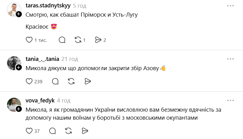Open more options for tania_._.tania's post
243x139 pixels.
pyautogui.click(x=230, y=59)
